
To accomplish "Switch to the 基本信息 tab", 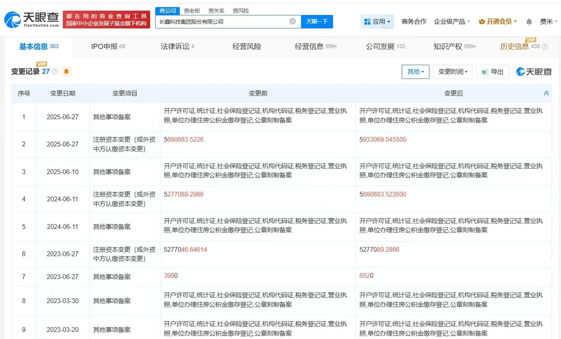I will pos(39,46).
